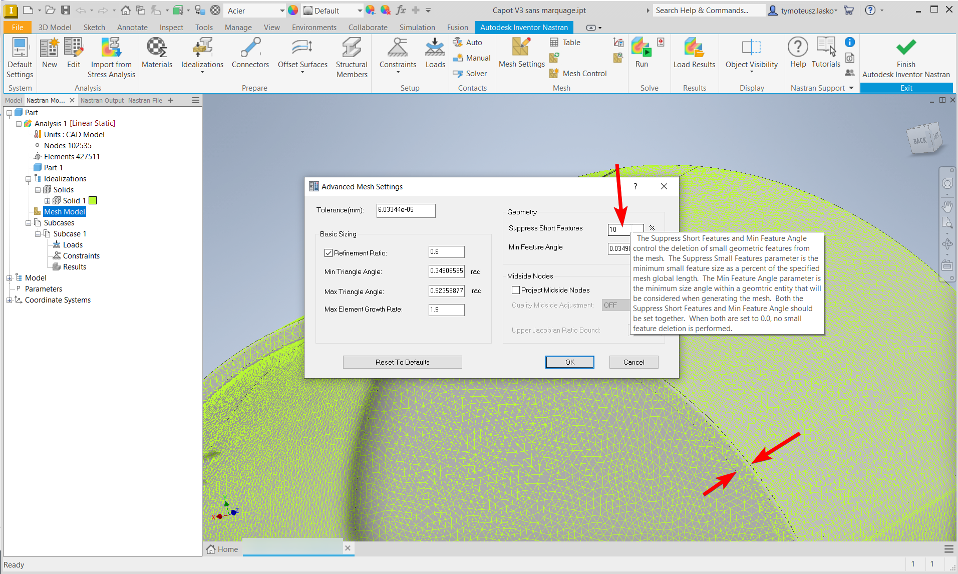Viewport: 958px width, 574px height.
Task: Open Mesh Control
Action: point(578,74)
